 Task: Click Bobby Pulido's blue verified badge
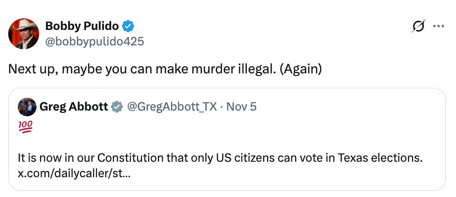(x=128, y=26)
